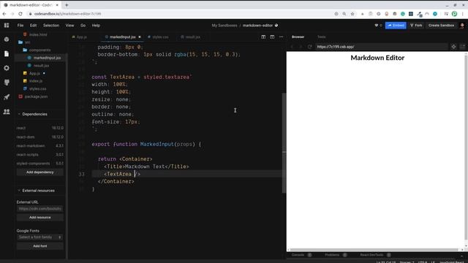Open the Edit menu
Image resolution: width=468 pixels, height=263 pixels.
[x=33, y=26]
